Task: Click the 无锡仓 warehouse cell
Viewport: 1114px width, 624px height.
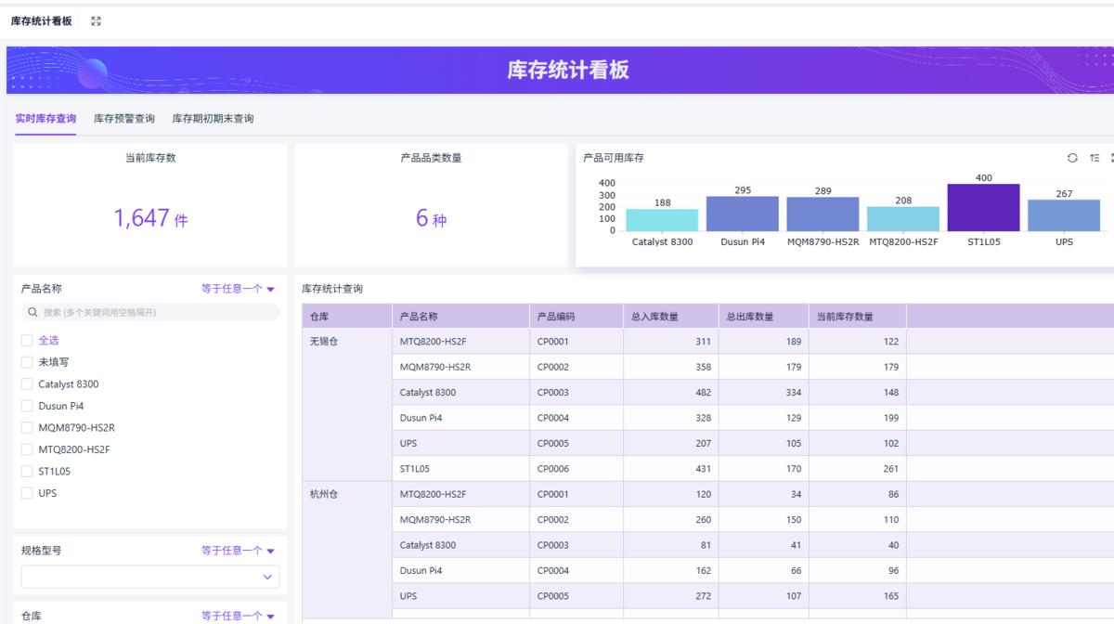Action: tap(324, 342)
